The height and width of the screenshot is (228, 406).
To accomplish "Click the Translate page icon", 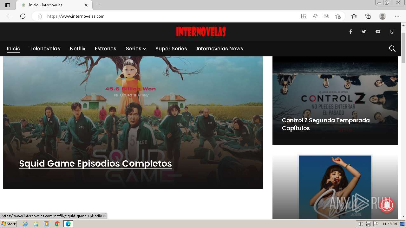I will pyautogui.click(x=326, y=16).
